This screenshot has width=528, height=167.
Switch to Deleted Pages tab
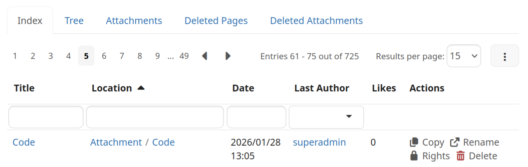pos(216,20)
